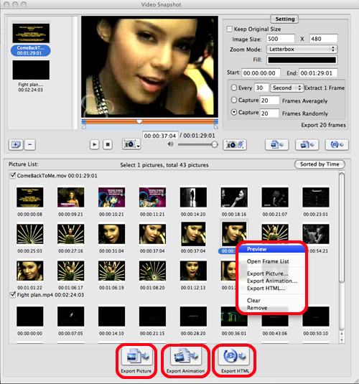Select the thumbnail at 00:00:31:04
Screen dimensions: 359x384
pyautogui.click(x=111, y=234)
